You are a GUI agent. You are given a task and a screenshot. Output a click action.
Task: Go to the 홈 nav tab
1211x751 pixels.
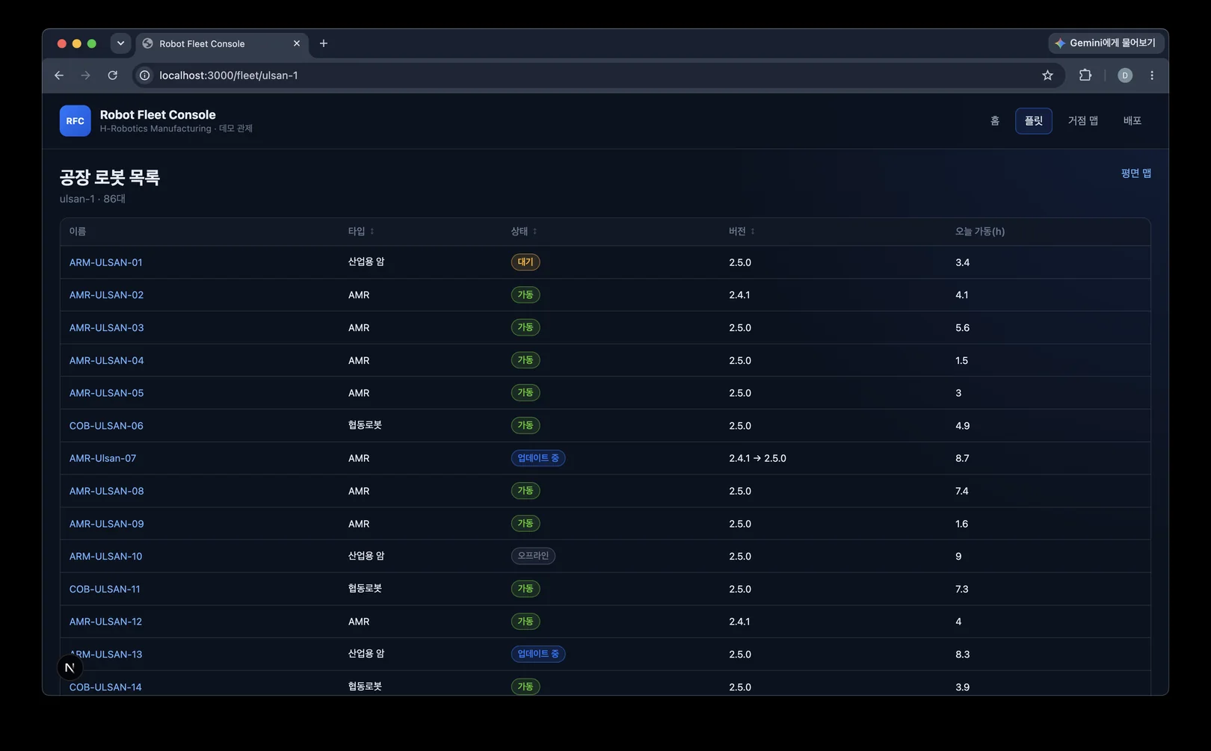click(x=995, y=121)
